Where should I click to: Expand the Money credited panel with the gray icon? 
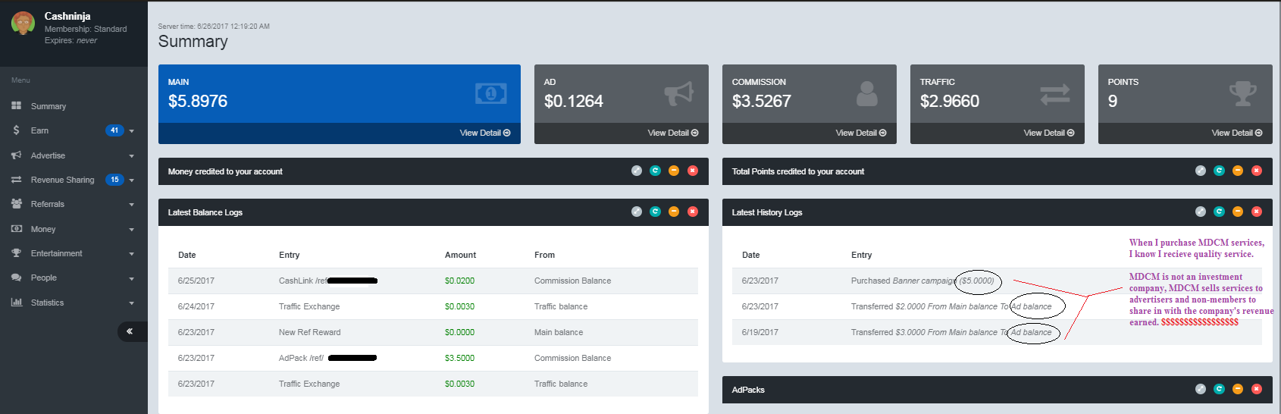pos(637,171)
